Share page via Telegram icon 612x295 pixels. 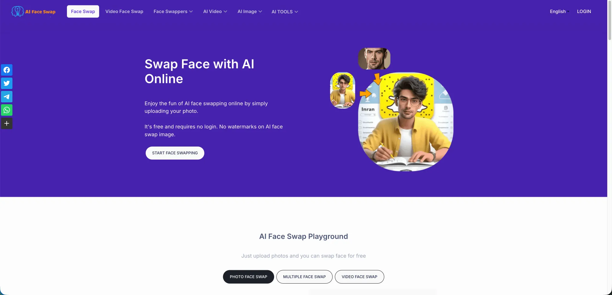7,97
